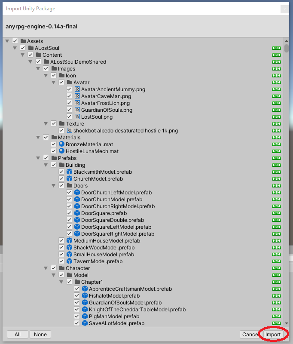Screen dimensions: 293x344
Task: Collapse the Assets root folder arrow
Action: (7, 41)
